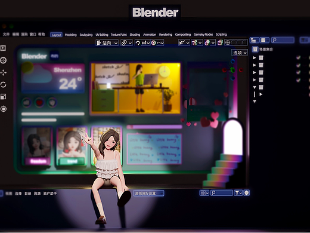The height and width of the screenshot is (233, 310).
Task: Select the Scale tool in left toolbar
Action: coord(4,97)
